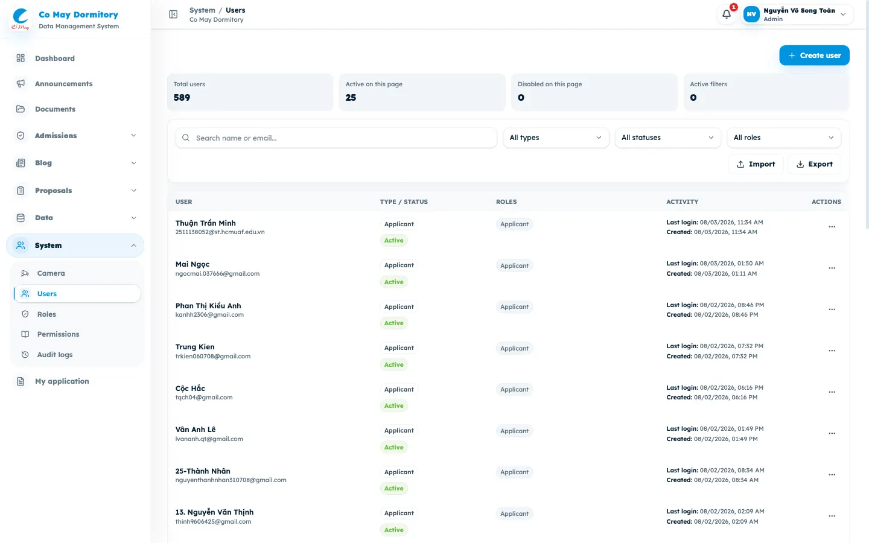Screen dimensions: 869x543
Task: Open actions menu for Vân Anh Lê
Action: [x=832, y=433]
